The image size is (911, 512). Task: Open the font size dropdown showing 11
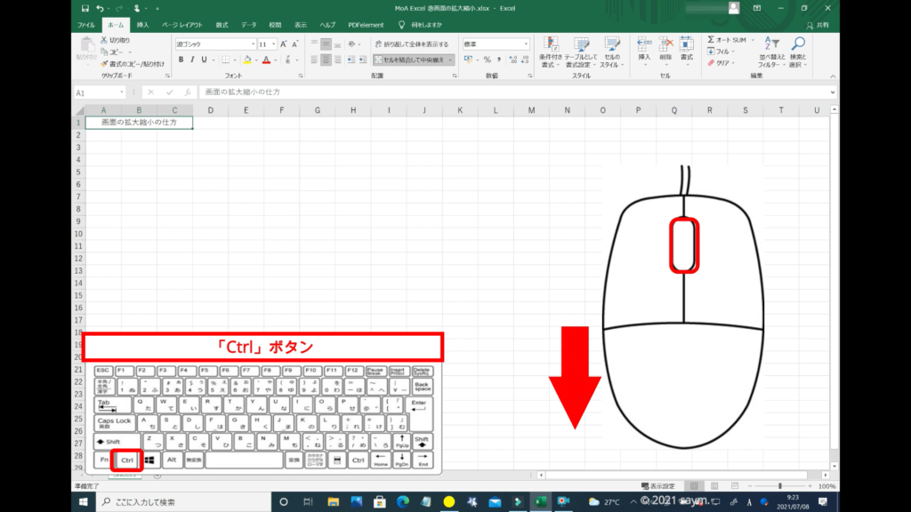[273, 44]
